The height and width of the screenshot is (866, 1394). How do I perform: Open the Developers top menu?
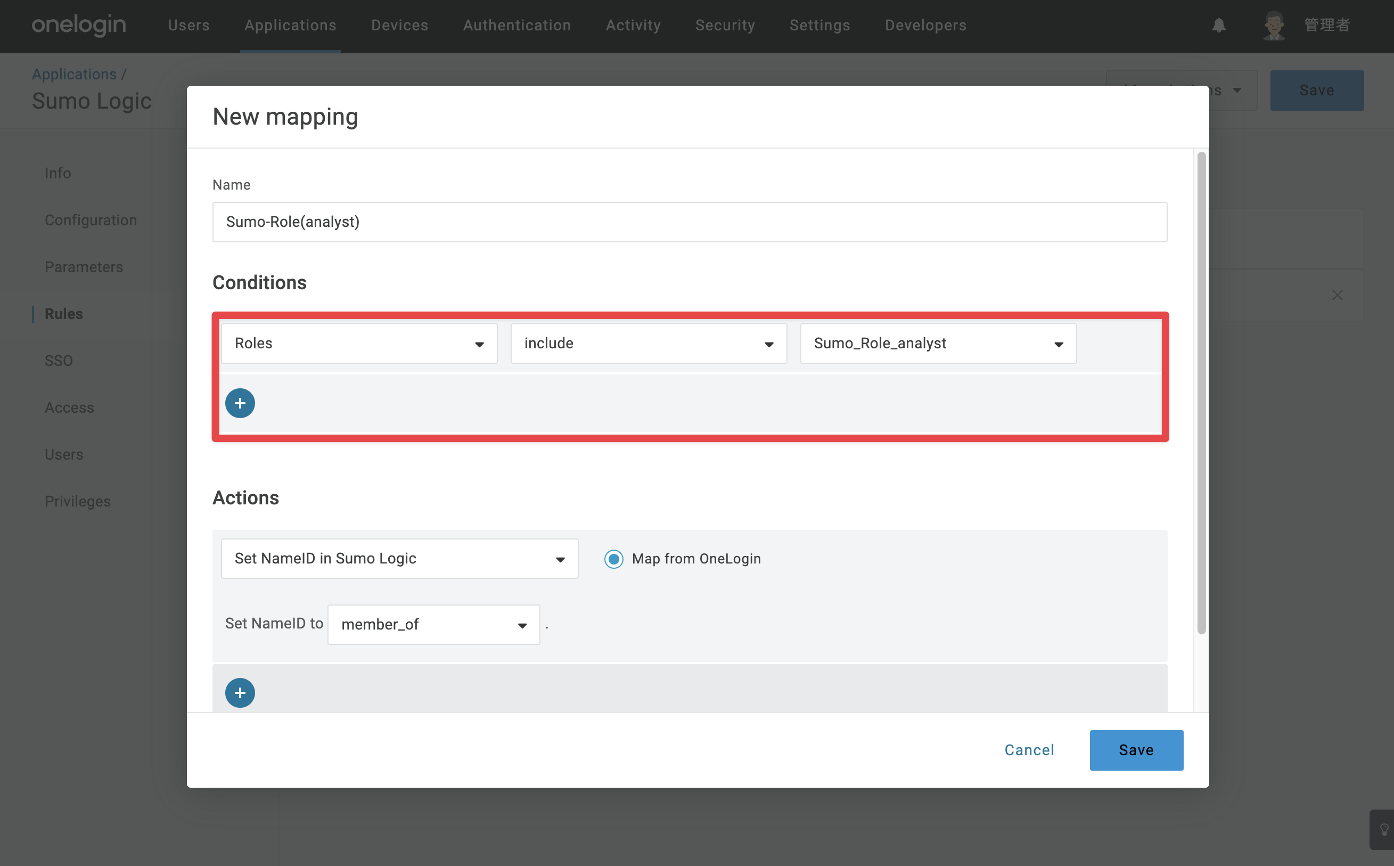point(926,25)
